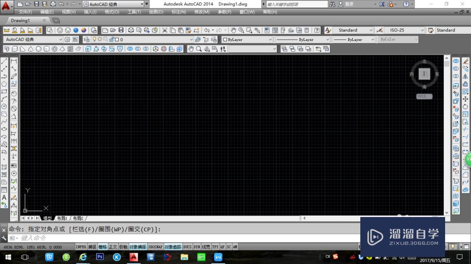Toggle 极轴 polar tracking

point(123,247)
